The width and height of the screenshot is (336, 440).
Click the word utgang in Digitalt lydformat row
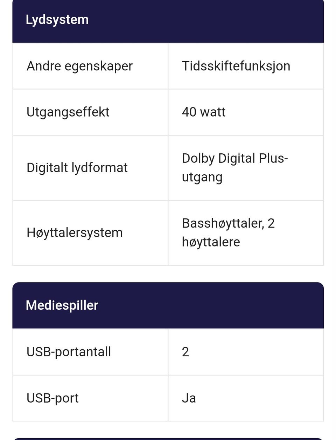202,177
